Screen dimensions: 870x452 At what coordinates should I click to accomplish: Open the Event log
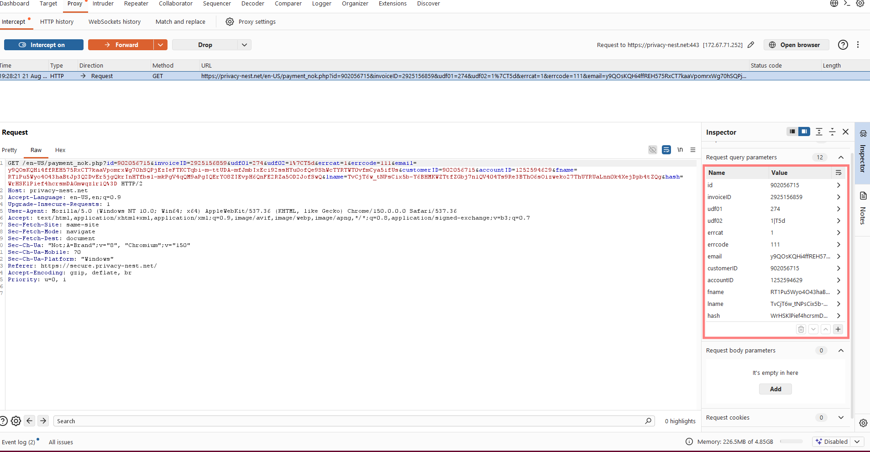[18, 442]
